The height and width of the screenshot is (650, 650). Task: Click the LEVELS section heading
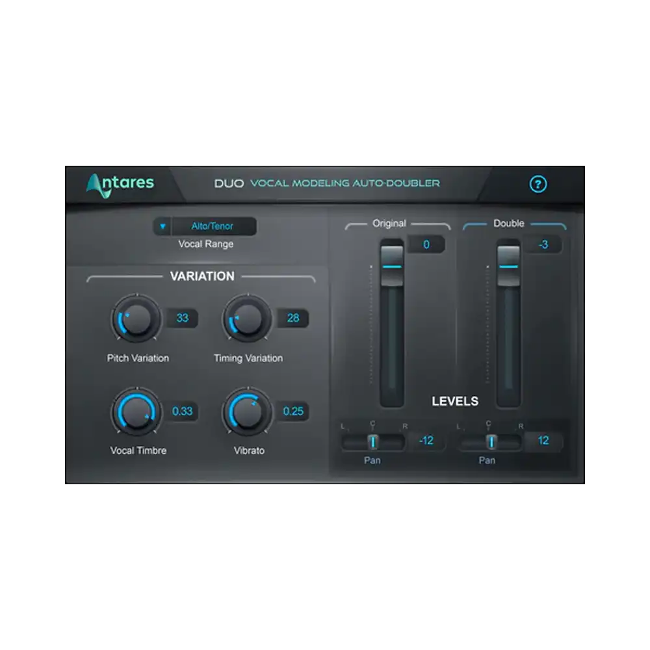[454, 401]
